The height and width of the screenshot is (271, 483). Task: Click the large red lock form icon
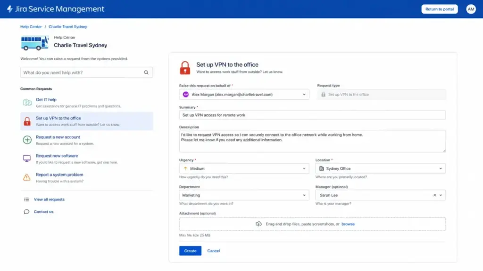pos(185,68)
